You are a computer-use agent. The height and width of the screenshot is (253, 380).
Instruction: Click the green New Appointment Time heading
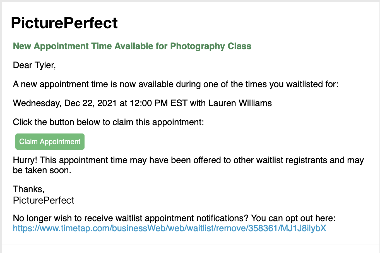(x=132, y=46)
